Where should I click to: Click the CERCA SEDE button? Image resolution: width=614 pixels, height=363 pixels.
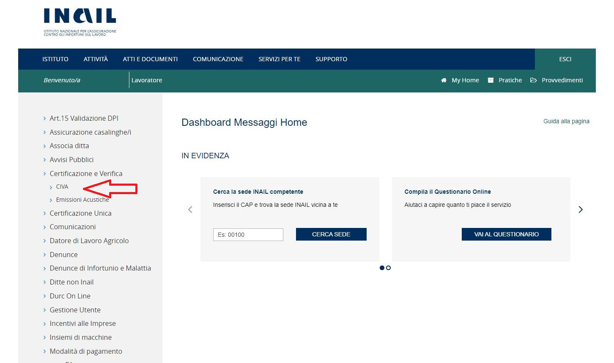pos(331,234)
